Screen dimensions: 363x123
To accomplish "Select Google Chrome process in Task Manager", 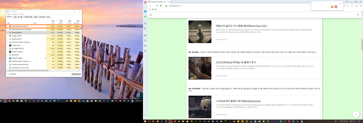I will click(43, 36).
